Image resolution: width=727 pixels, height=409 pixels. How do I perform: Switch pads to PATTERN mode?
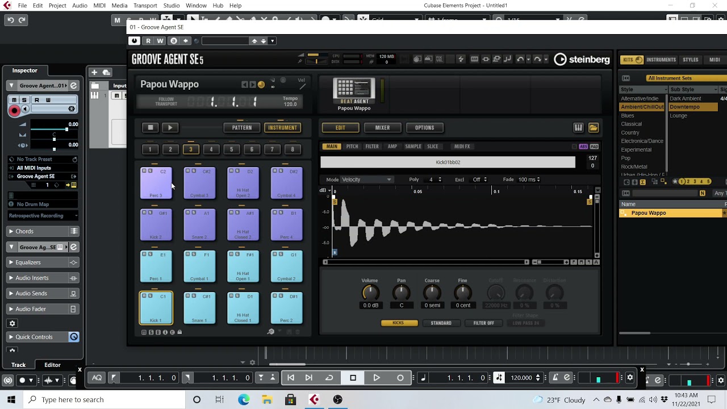(241, 128)
